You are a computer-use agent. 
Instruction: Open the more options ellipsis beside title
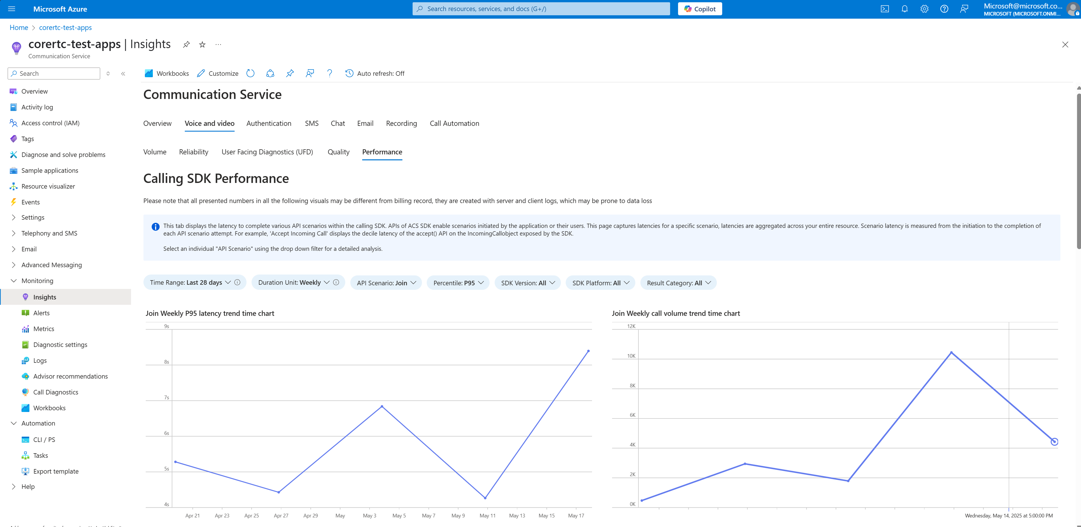tap(218, 44)
